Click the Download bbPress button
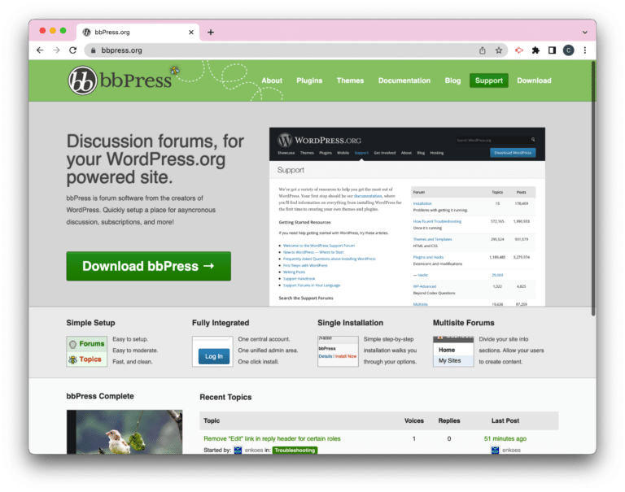 [x=149, y=266]
